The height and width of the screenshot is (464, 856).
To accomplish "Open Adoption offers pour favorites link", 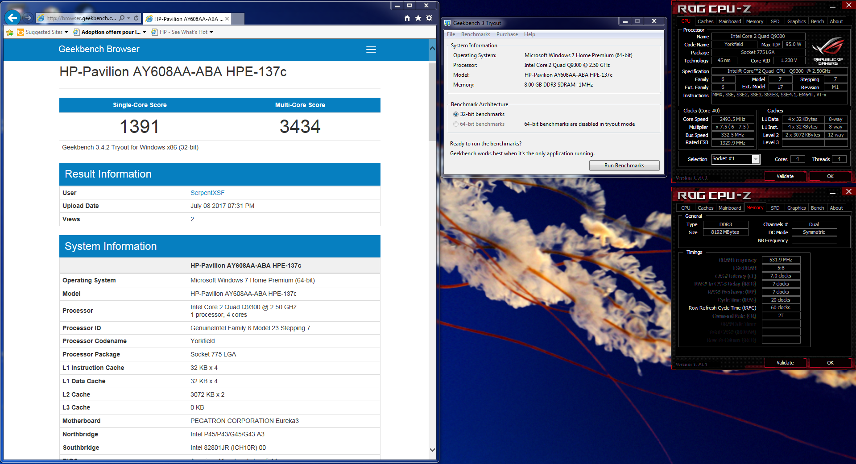I will (x=109, y=32).
